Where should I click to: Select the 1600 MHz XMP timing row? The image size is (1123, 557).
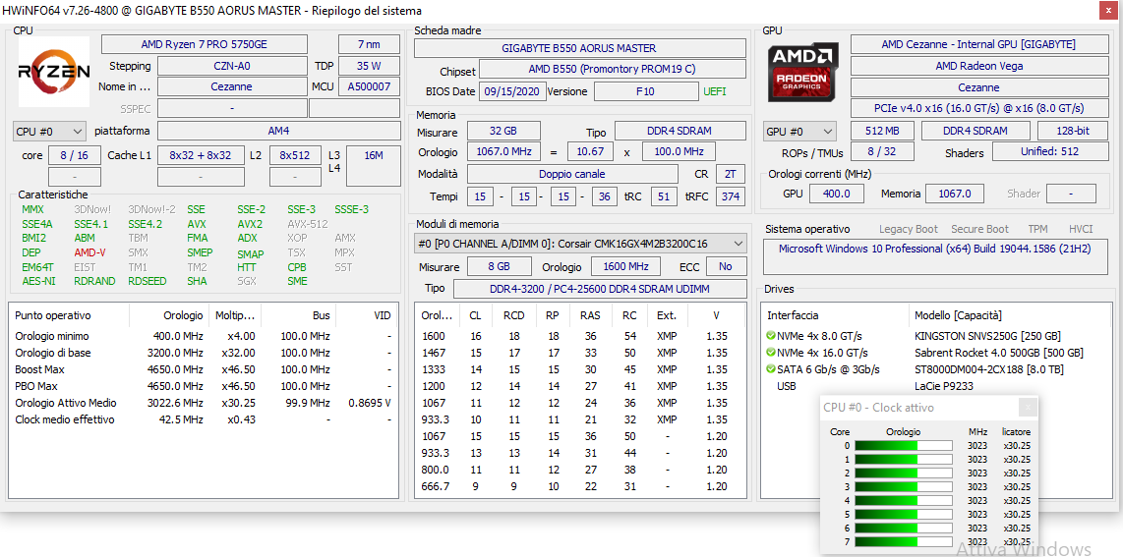tap(578, 336)
